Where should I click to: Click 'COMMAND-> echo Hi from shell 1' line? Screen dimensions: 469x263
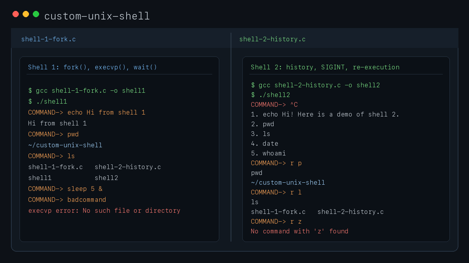pos(87,112)
